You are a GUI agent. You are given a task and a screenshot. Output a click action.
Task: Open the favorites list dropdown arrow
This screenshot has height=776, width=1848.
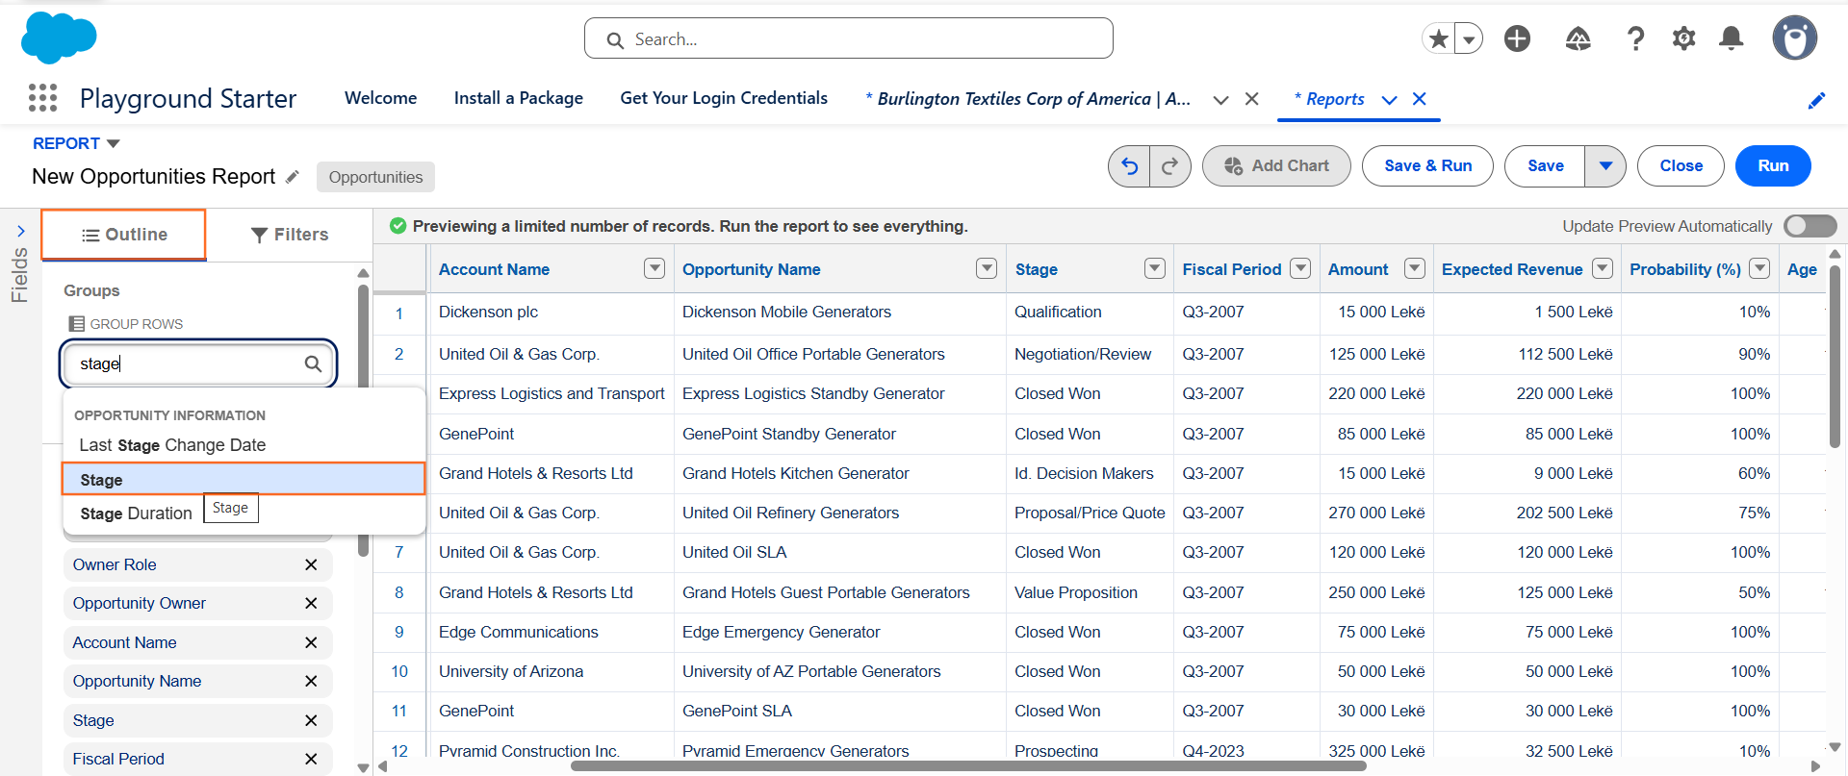point(1469,39)
